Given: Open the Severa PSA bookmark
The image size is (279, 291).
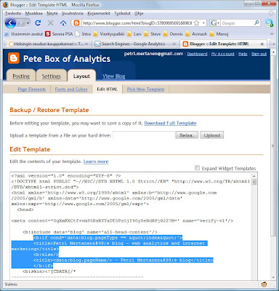Looking at the screenshot, I should click(60, 34).
